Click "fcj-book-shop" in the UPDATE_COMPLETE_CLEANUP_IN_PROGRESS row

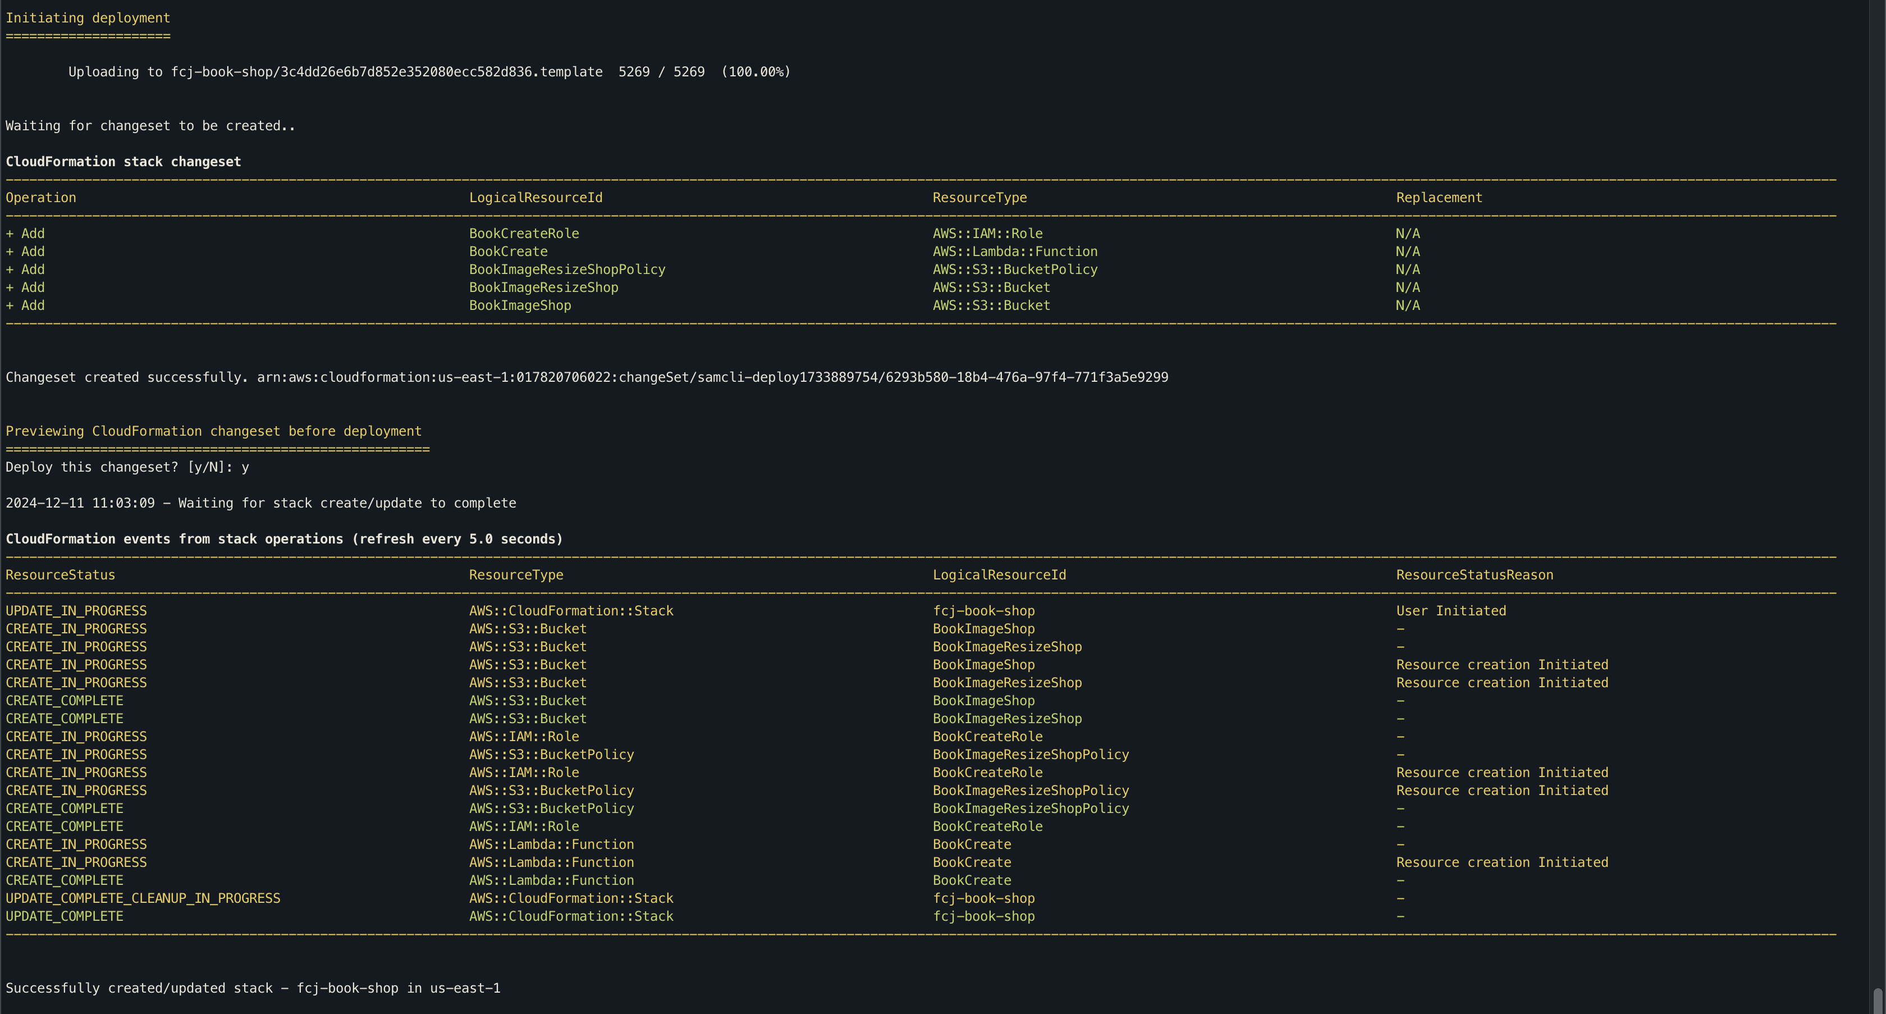[x=984, y=898]
